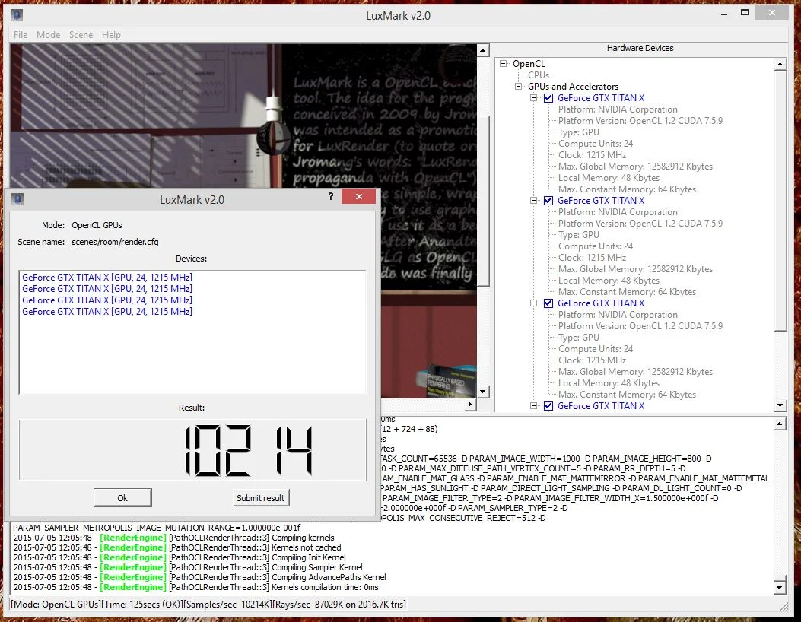Screen dimensions: 801x622
Task: Open the Scene menu
Action: pos(81,35)
